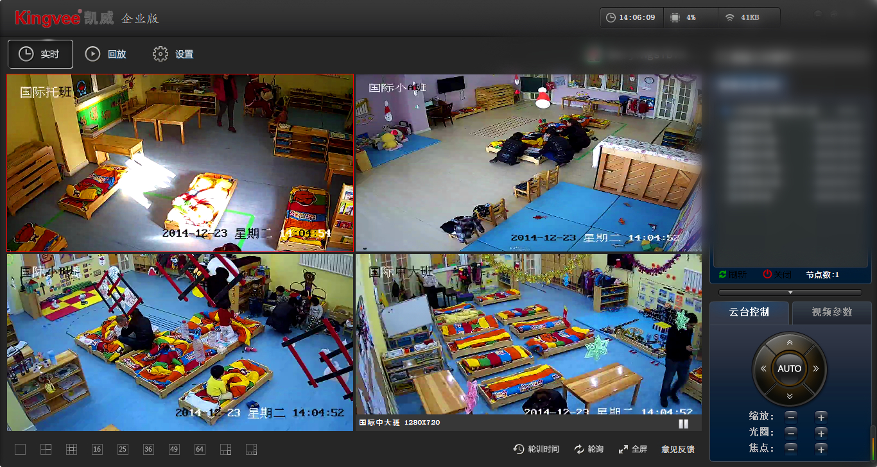
Task: Collapse the device tree panel chevron
Action: coord(789,292)
